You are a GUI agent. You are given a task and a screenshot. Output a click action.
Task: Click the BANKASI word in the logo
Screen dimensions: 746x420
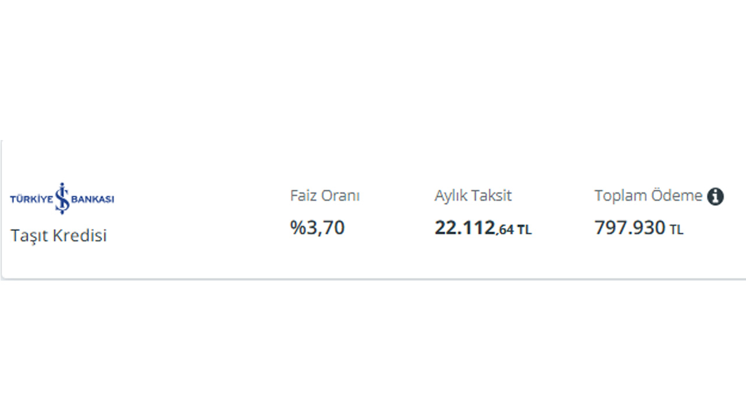[93, 199]
